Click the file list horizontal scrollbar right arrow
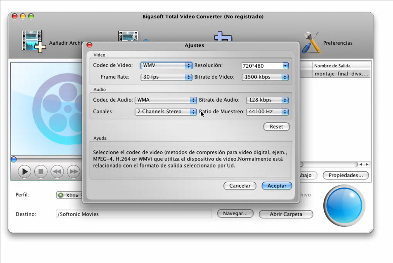The width and height of the screenshot is (393, 263). pyautogui.click(x=367, y=164)
